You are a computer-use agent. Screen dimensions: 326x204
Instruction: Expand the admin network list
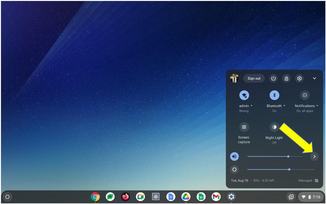[245, 106]
